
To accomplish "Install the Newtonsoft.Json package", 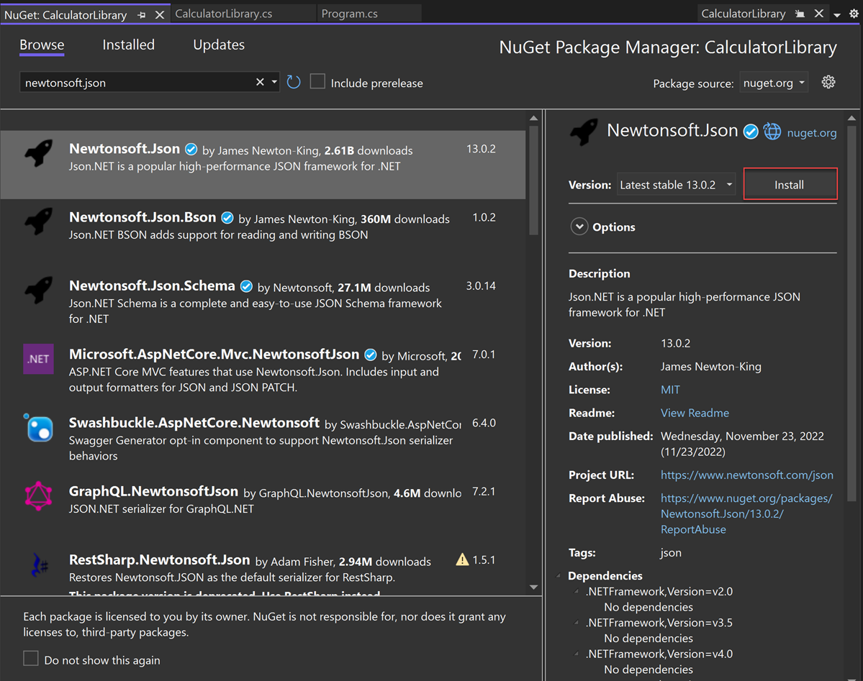I will pyautogui.click(x=790, y=184).
